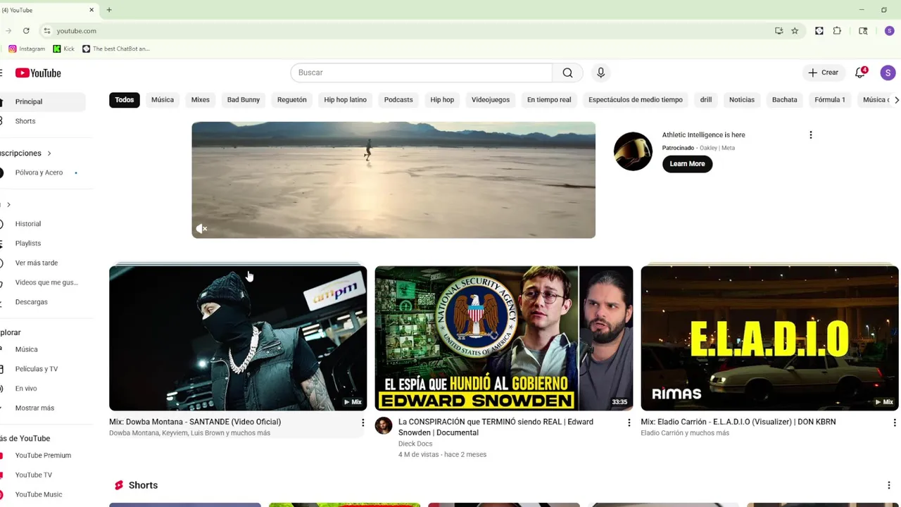
Task: Open Ver más tarde list
Action: pos(42,263)
